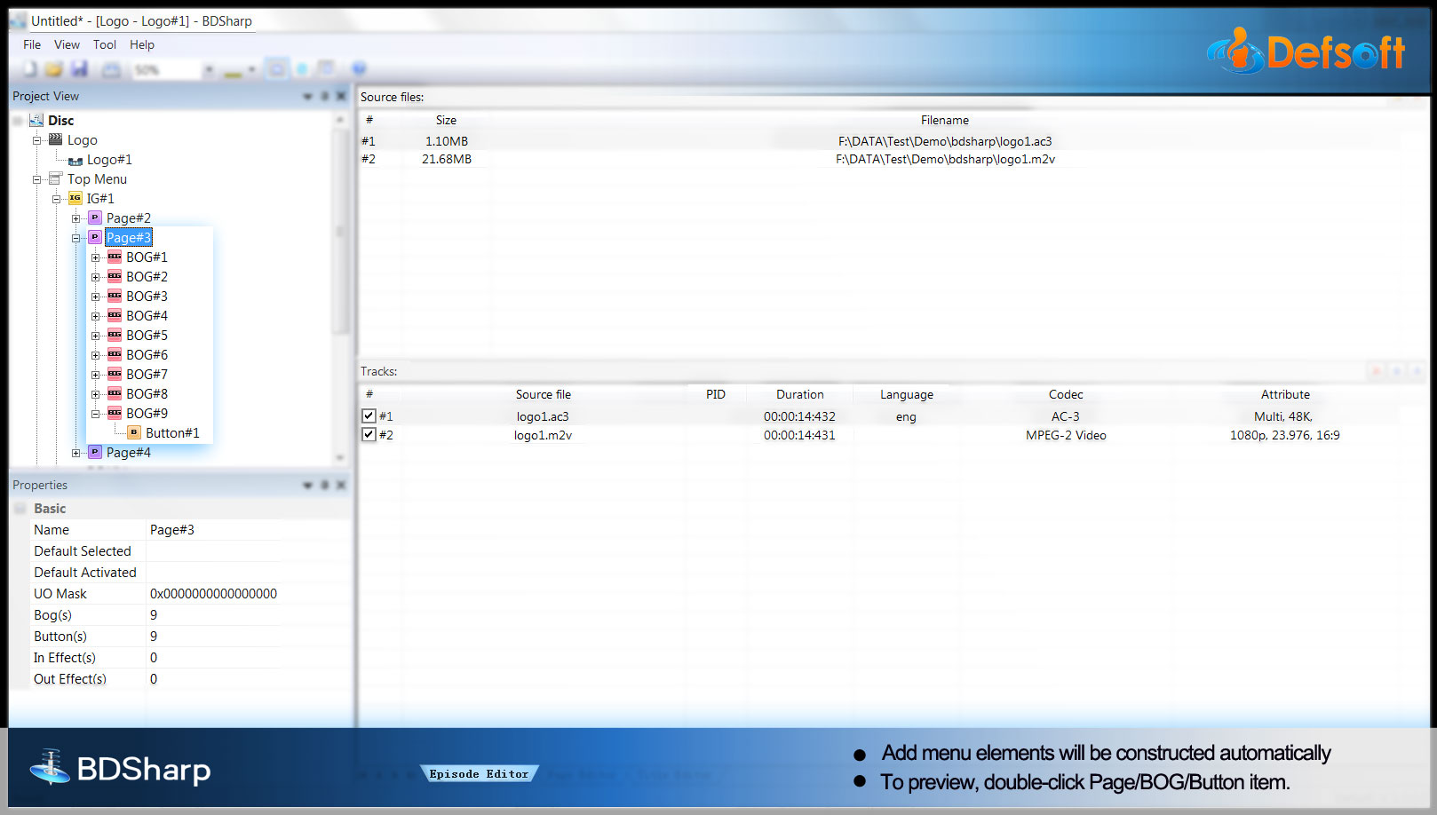
Task: Click the New project toolbar icon
Action: (x=30, y=69)
